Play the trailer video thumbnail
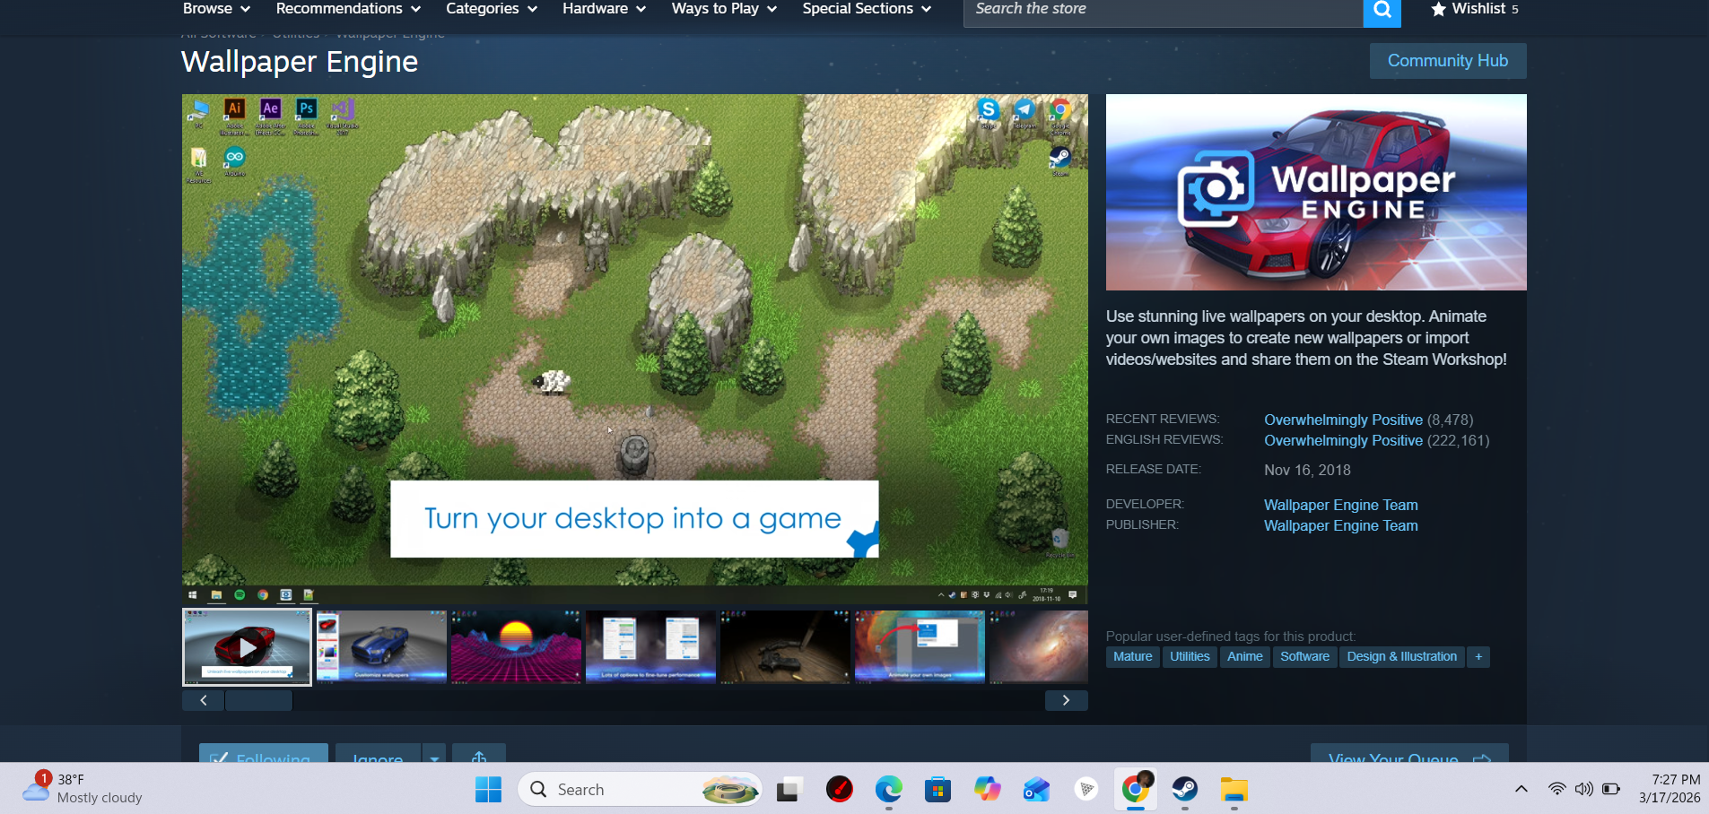The image size is (1709, 814). coord(247,647)
